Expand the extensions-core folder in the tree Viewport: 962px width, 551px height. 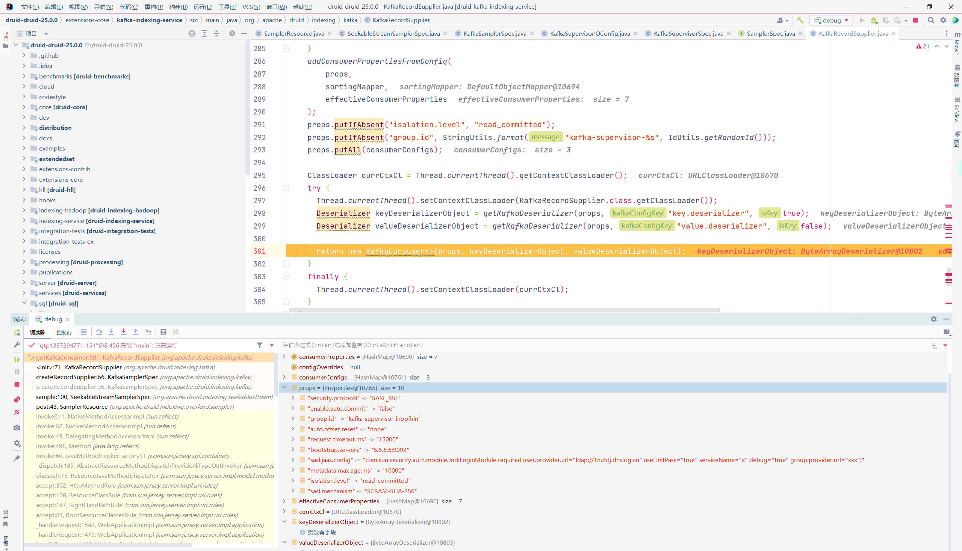coord(24,179)
